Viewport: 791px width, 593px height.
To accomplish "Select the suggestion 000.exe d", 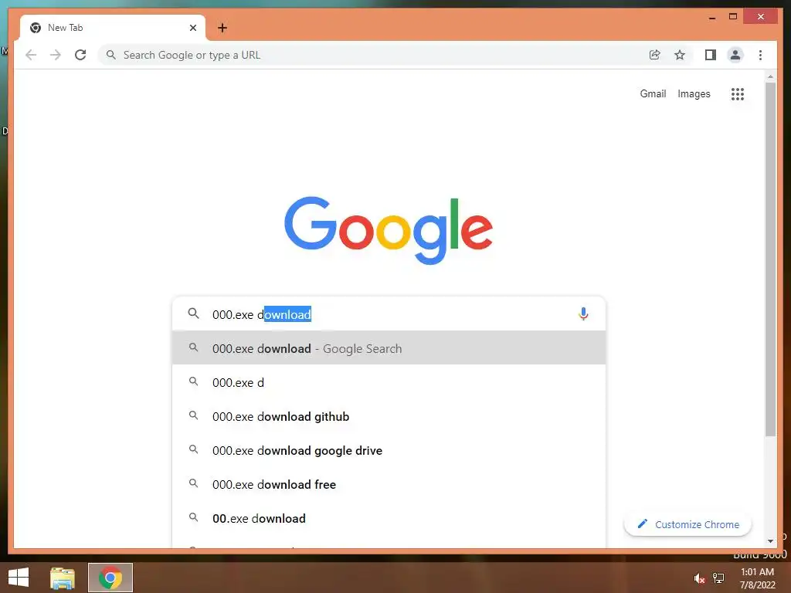I will coord(389,382).
